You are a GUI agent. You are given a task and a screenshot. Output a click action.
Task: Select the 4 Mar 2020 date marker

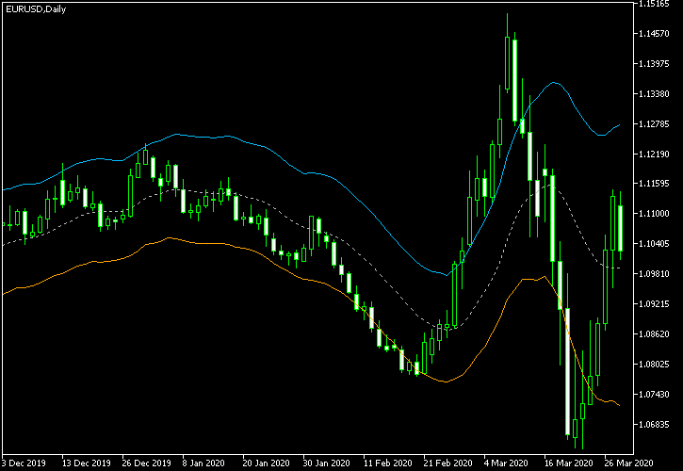click(x=504, y=463)
